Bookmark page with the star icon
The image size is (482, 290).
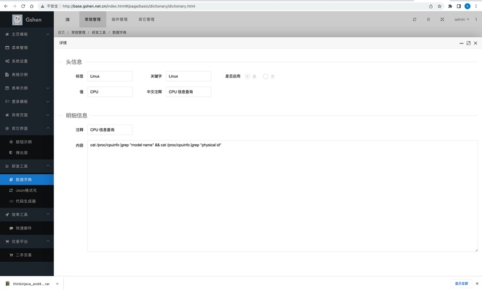coord(439,6)
